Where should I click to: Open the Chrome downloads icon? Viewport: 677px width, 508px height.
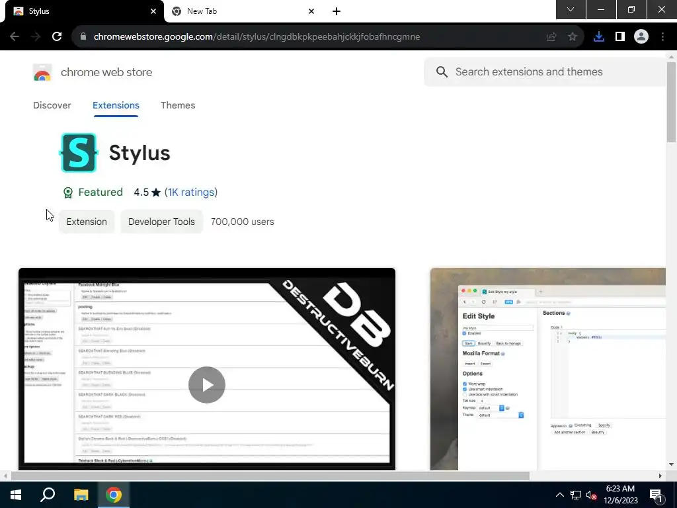coord(599,37)
